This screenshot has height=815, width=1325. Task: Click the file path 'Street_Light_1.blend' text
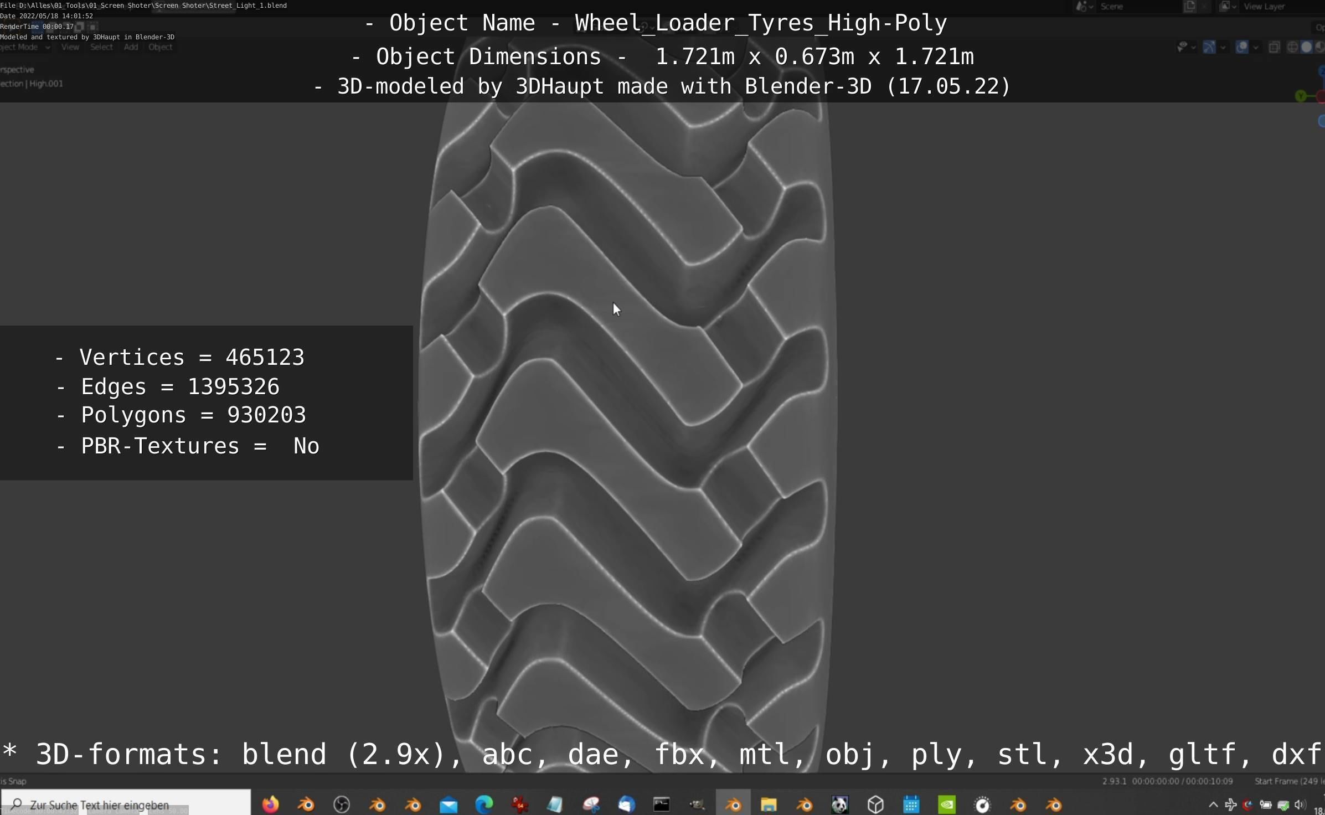(248, 6)
